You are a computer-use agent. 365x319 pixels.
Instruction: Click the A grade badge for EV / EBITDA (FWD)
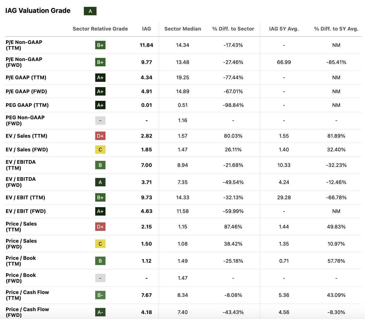click(100, 182)
